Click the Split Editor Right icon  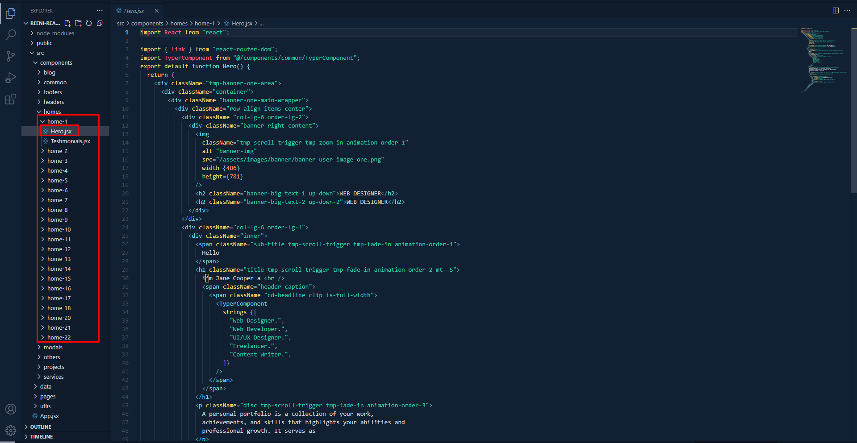(x=836, y=11)
